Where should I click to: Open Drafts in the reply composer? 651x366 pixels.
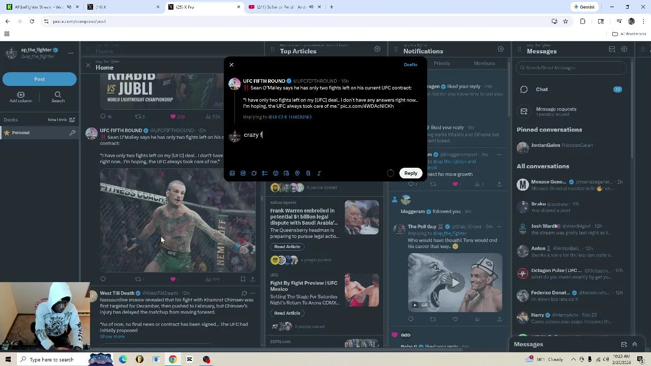coord(410,65)
